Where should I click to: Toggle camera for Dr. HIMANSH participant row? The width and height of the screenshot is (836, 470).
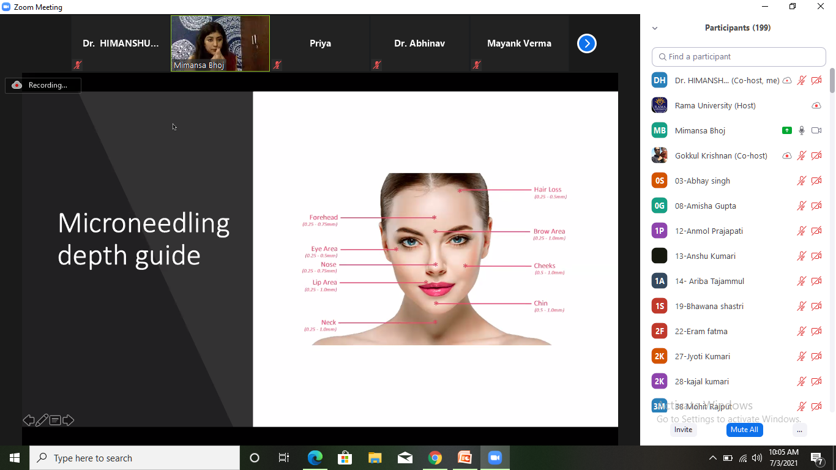pos(816,81)
